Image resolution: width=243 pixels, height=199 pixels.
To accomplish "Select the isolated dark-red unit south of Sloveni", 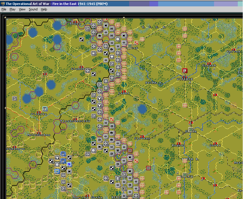I will [148, 168].
